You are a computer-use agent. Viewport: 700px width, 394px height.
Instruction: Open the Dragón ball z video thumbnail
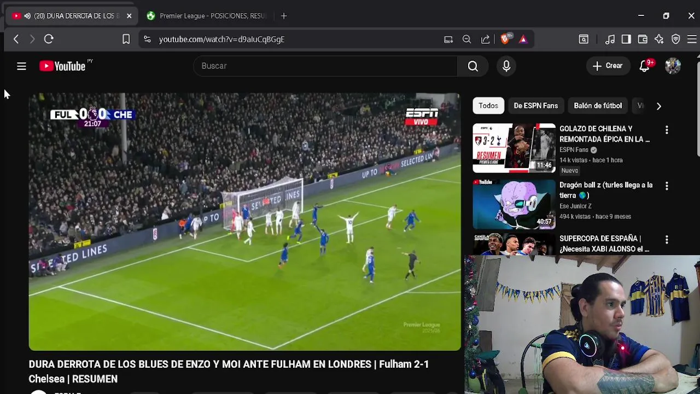[514, 204]
